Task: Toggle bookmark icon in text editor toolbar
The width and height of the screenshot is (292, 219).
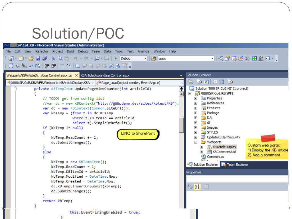Action: 78,66
